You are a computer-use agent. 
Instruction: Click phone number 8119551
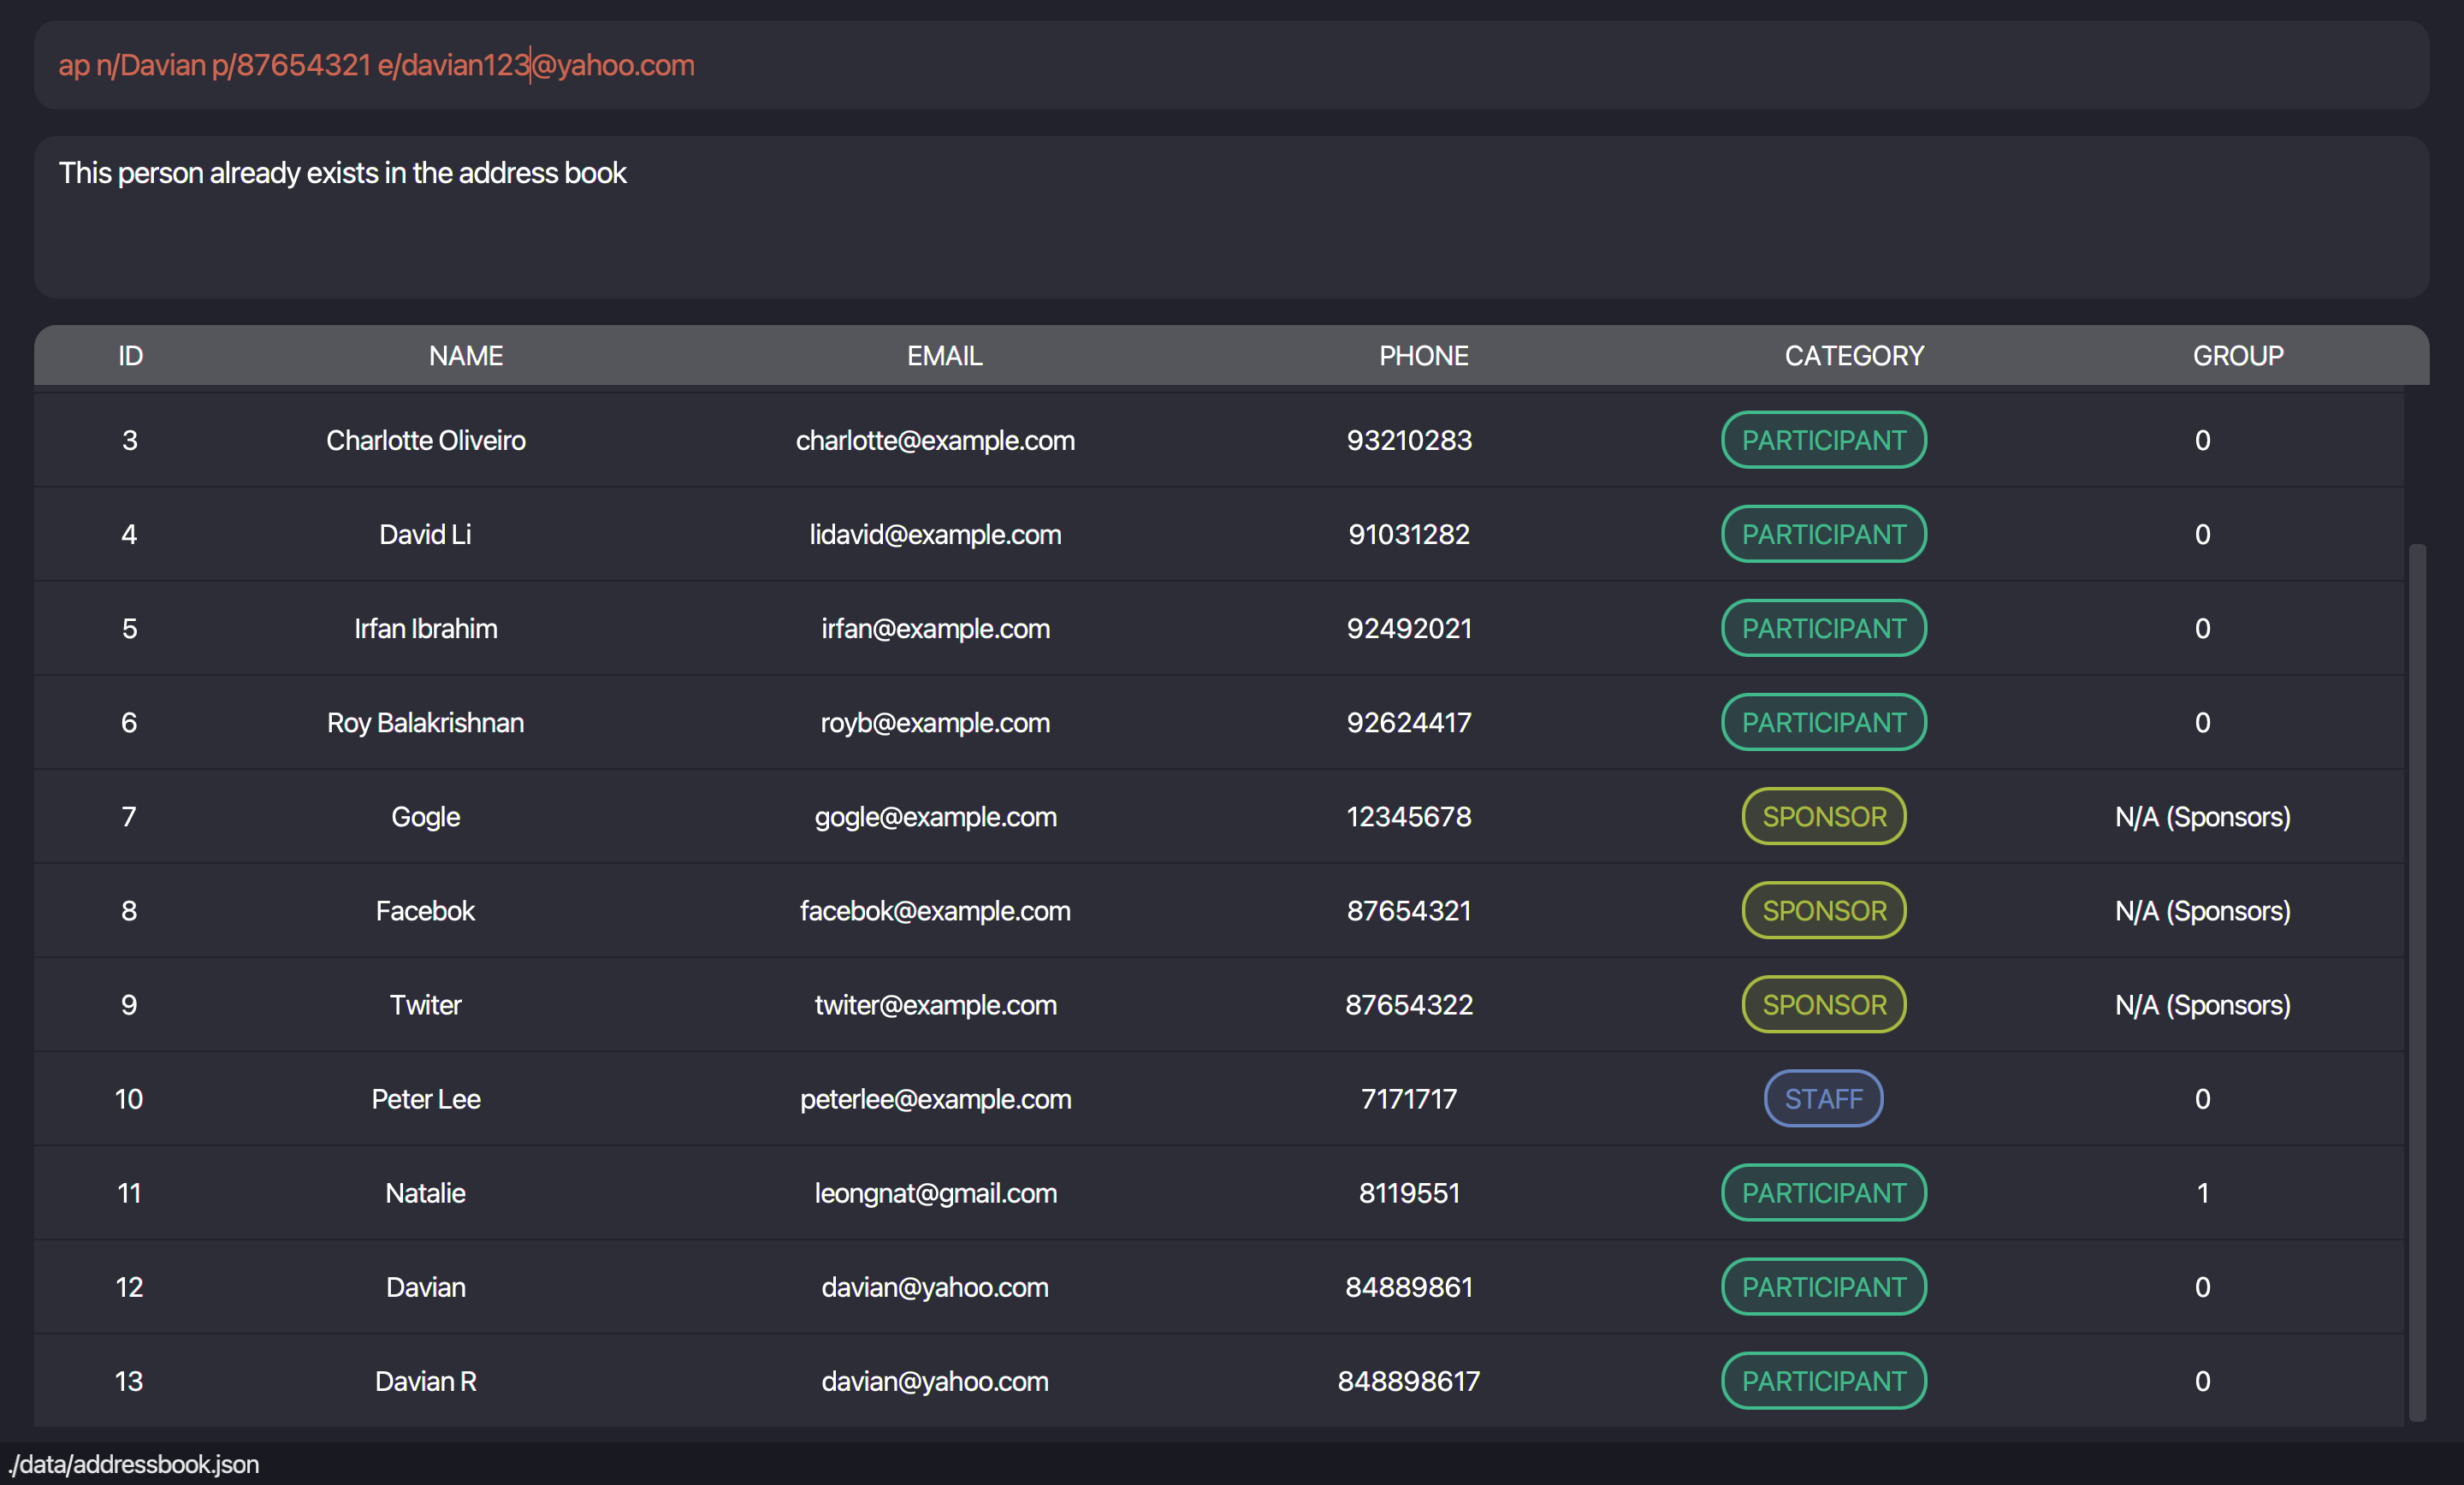coord(1409,1192)
